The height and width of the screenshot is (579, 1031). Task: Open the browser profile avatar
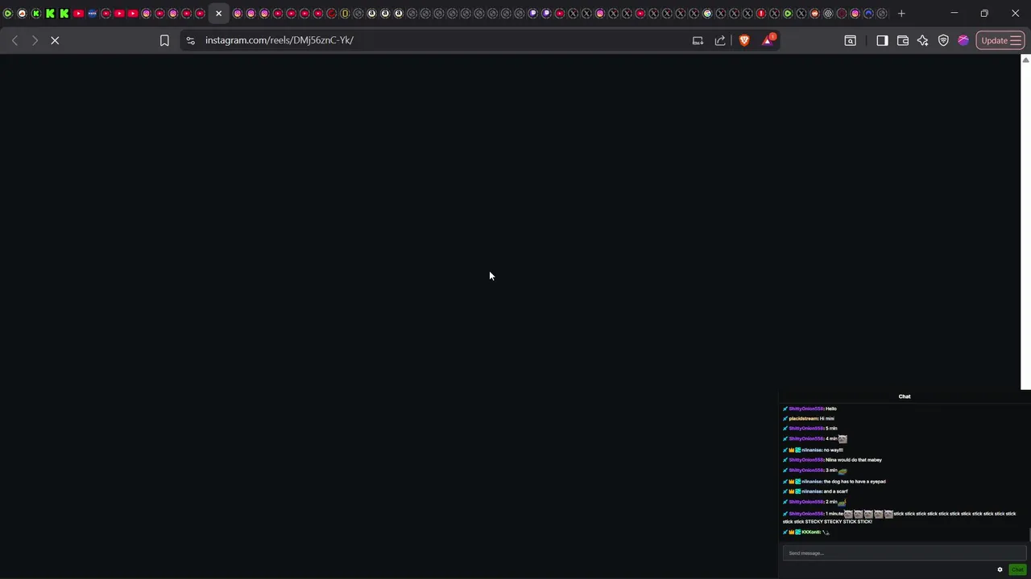point(963,40)
